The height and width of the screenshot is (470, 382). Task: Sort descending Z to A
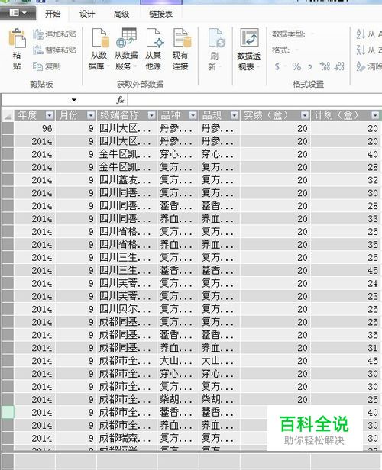coord(369,50)
